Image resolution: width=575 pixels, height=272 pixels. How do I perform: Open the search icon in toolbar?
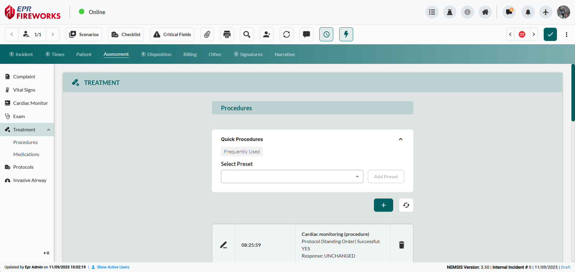[x=247, y=34]
